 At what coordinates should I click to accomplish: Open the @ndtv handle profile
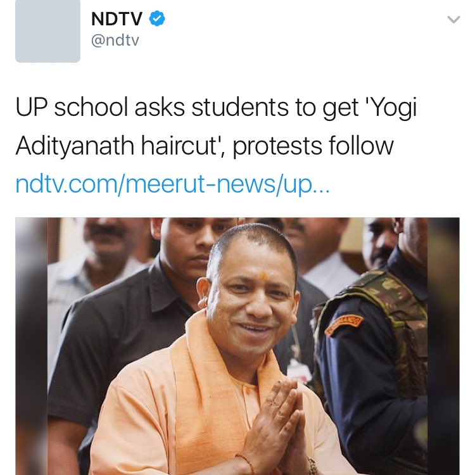click(x=115, y=41)
